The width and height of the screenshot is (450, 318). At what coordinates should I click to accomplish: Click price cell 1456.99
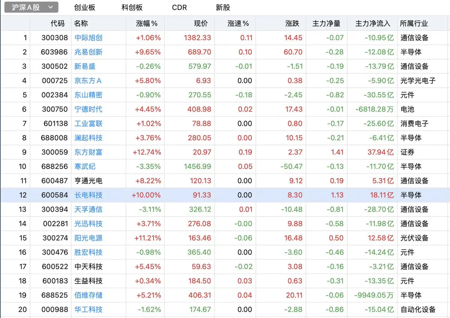tap(198, 166)
